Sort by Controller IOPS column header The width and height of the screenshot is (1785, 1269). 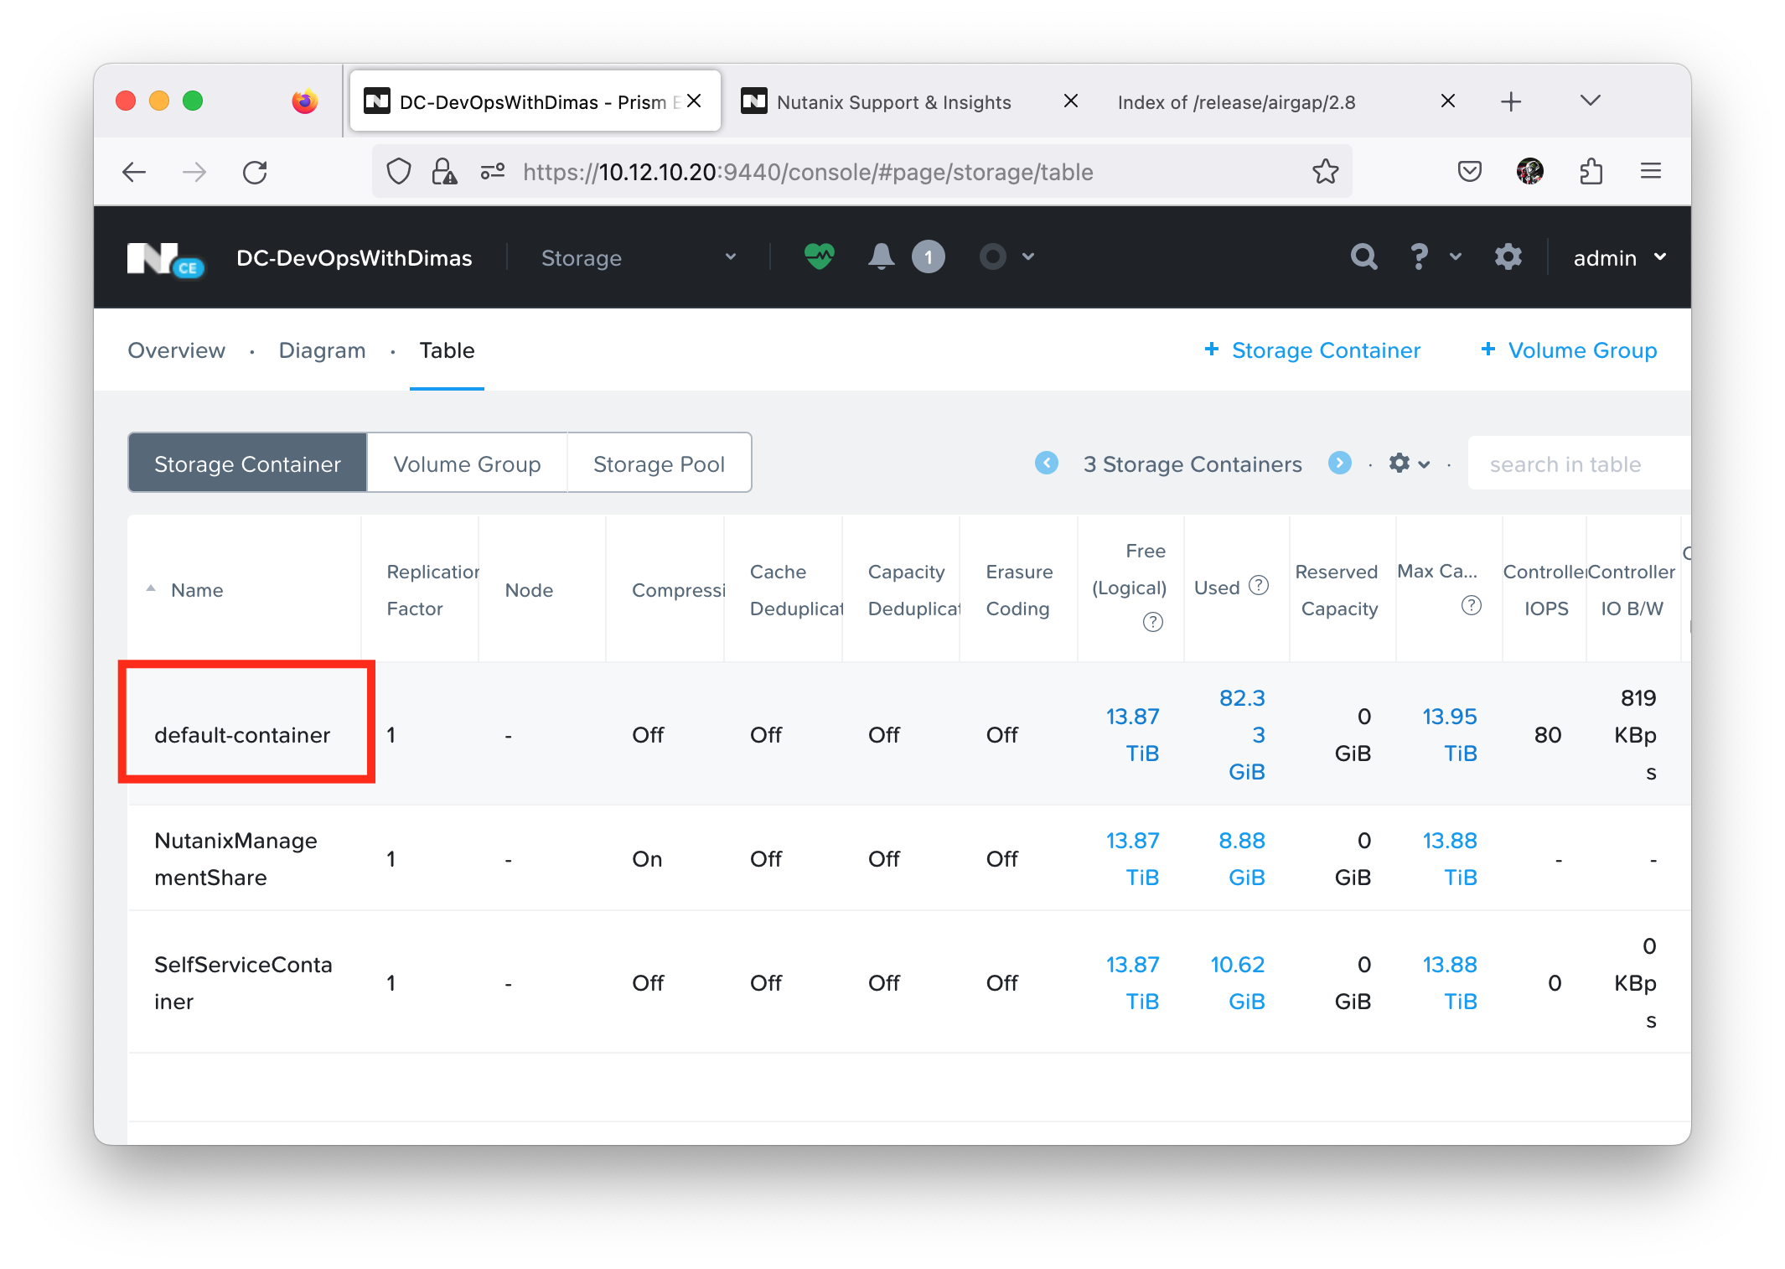pyautogui.click(x=1544, y=590)
